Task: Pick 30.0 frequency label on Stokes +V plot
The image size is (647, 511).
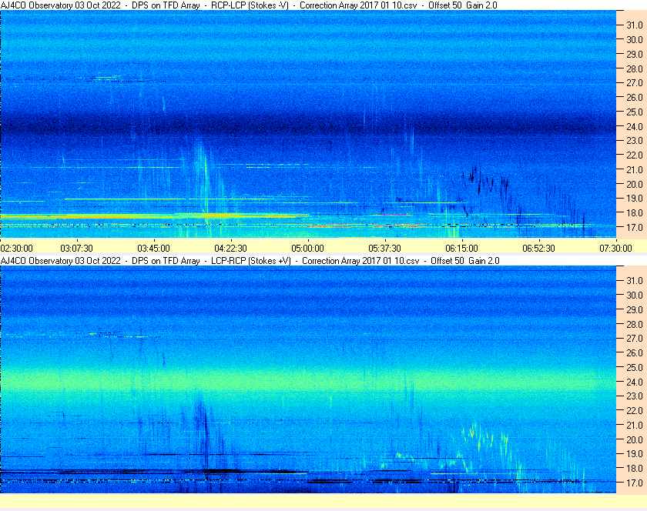Action: coord(635,295)
